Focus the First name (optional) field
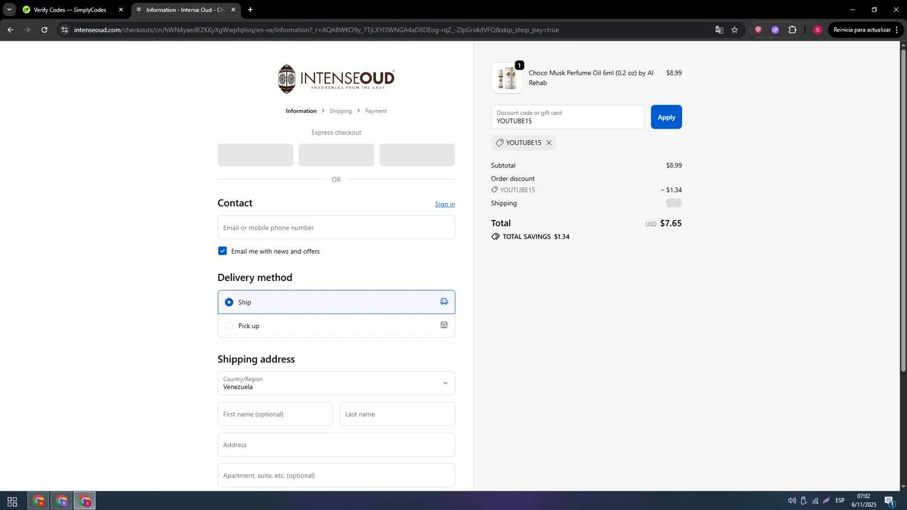Image resolution: width=907 pixels, height=510 pixels. point(275,414)
